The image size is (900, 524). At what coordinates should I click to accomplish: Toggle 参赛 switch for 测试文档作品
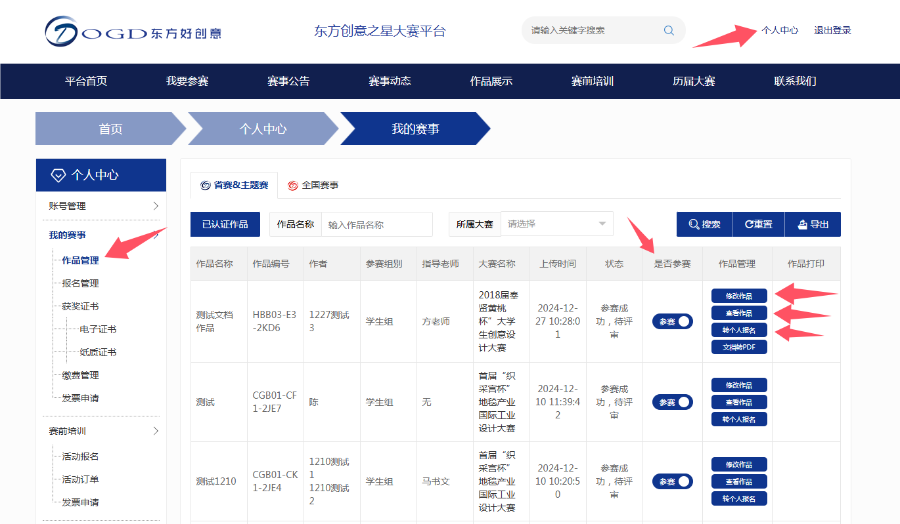[672, 321]
